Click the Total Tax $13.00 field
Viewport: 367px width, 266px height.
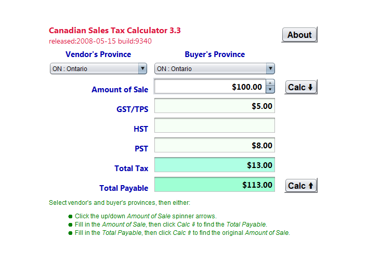pos(215,165)
